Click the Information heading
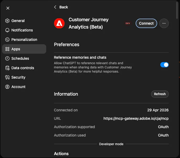This screenshot has width=180, height=158. [66, 94]
